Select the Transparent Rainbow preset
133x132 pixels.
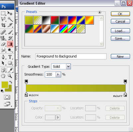72,29
